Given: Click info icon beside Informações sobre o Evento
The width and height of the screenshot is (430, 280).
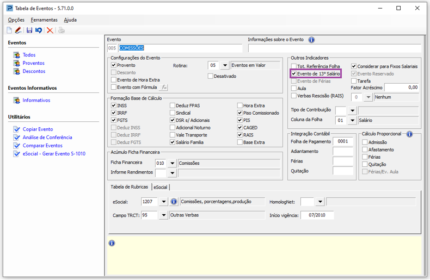Looking at the screenshot, I should point(311,40).
